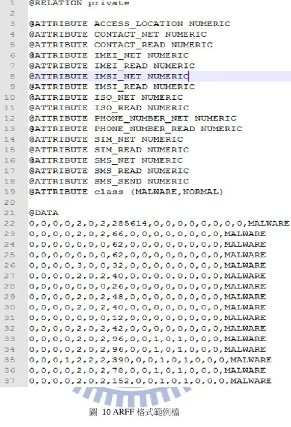Click line number 20 in the gutter
This screenshot has height=427, width=291.
tap(9, 203)
